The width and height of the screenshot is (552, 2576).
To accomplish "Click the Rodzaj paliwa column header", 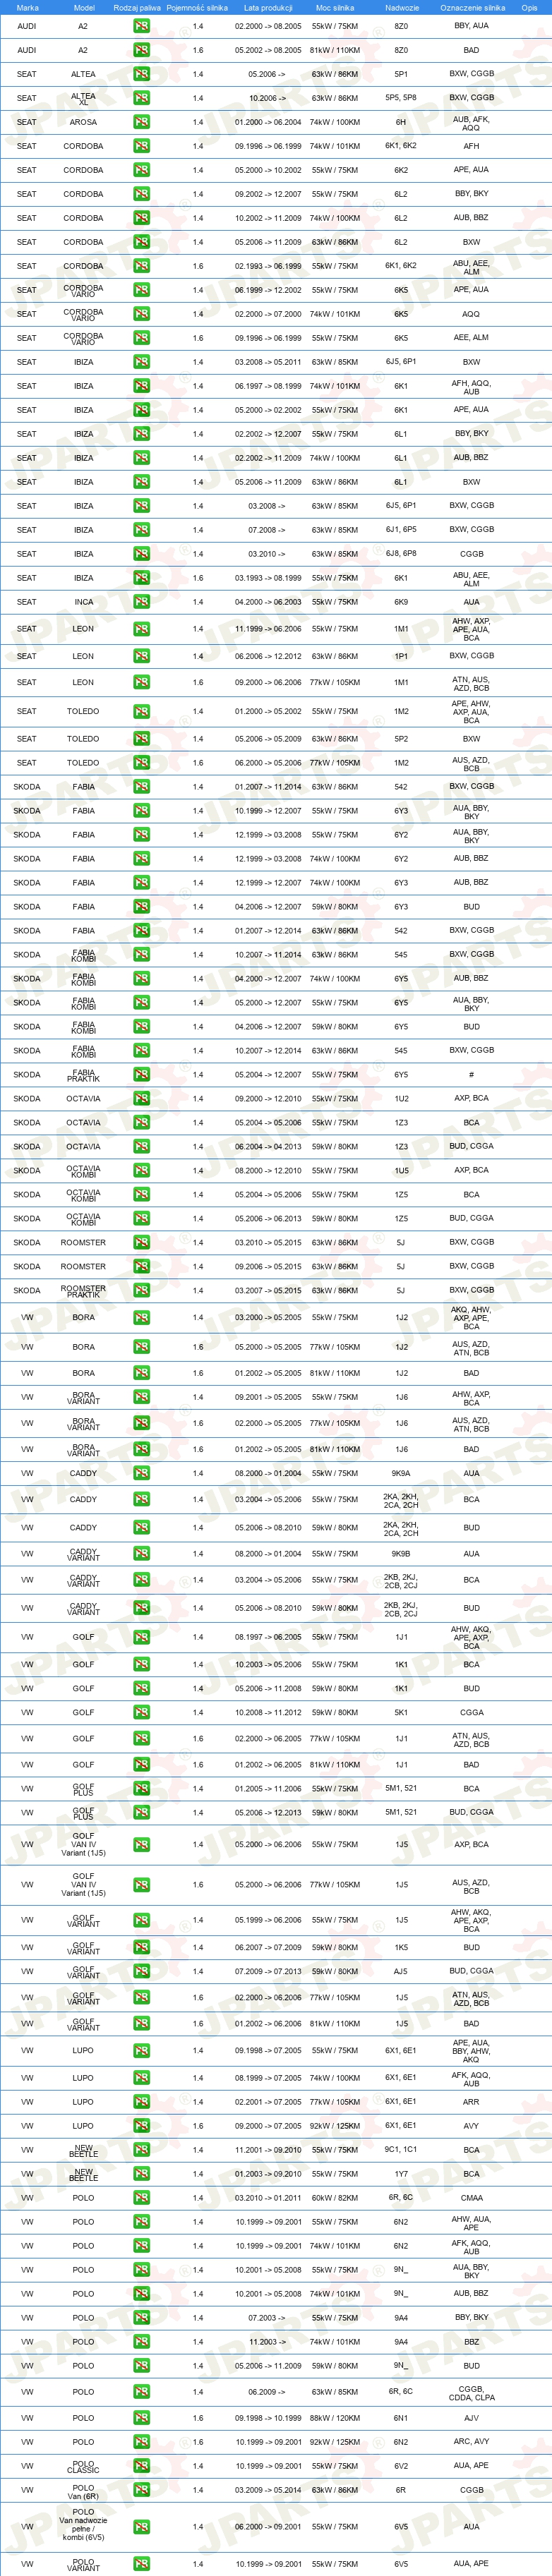I will (x=137, y=7).
